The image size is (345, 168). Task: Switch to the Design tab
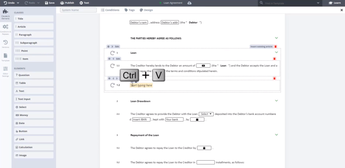pos(146,10)
